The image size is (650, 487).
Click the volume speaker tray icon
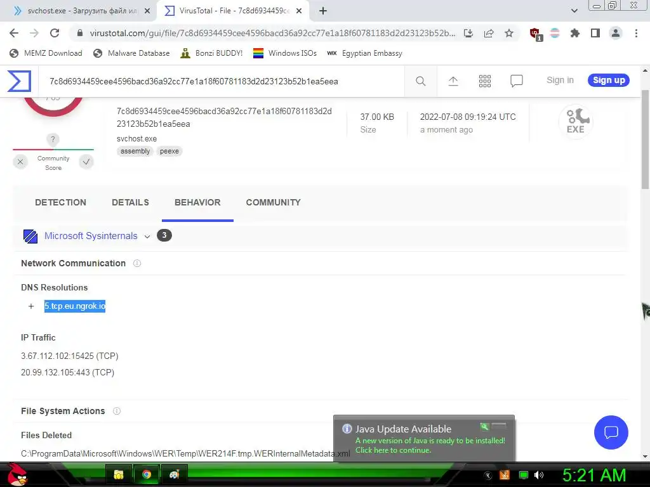[539, 475]
